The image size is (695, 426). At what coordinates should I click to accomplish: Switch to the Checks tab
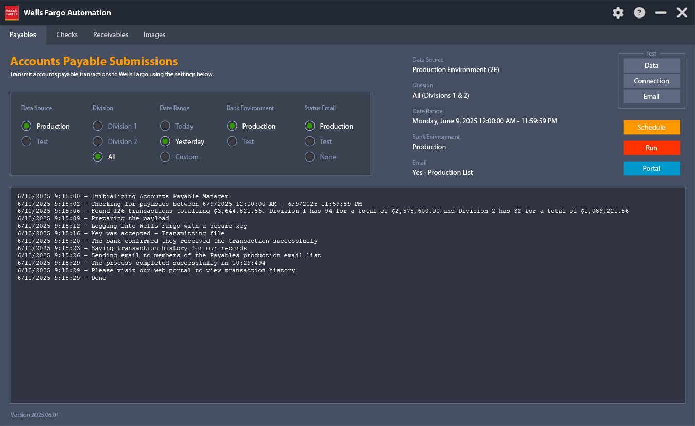pos(67,35)
